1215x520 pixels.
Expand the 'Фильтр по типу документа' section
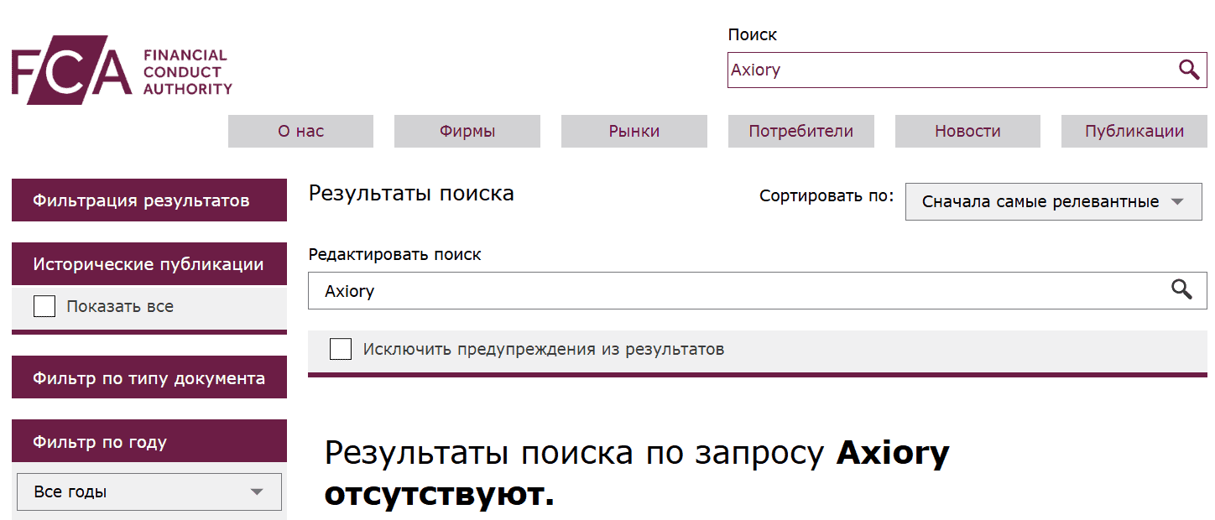tap(149, 377)
